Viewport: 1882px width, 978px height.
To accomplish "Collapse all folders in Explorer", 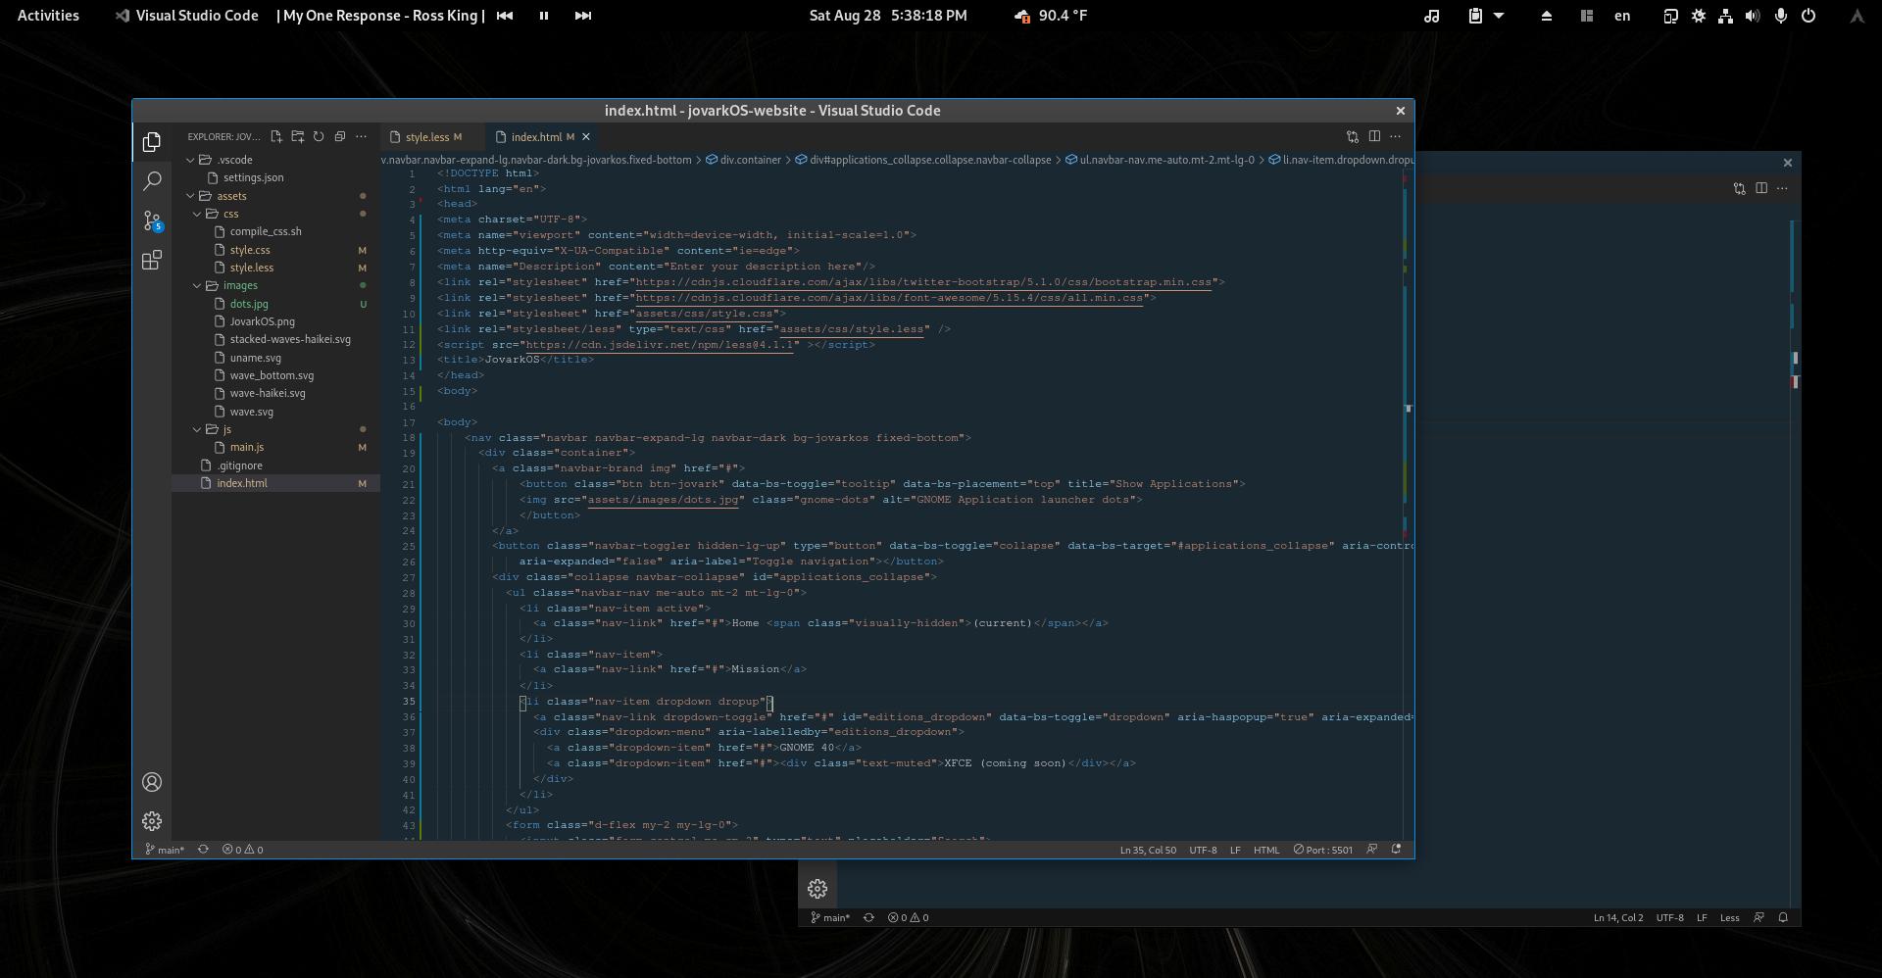I will pos(340,137).
